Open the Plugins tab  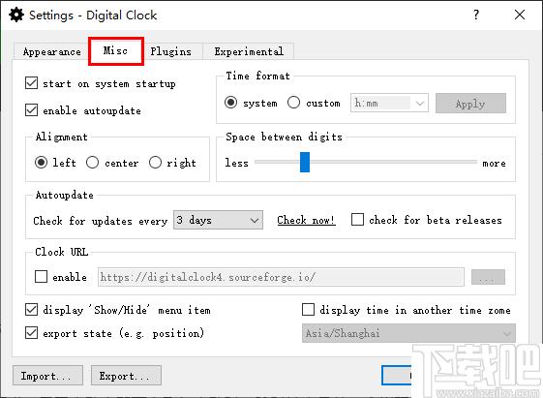pos(170,51)
